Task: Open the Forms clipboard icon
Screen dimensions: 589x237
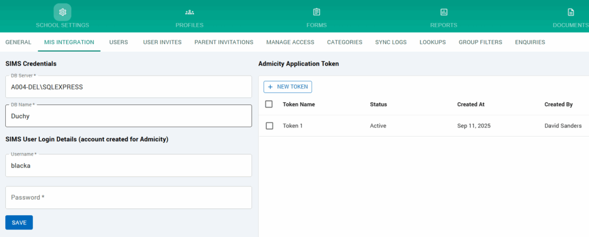Action: click(x=316, y=12)
